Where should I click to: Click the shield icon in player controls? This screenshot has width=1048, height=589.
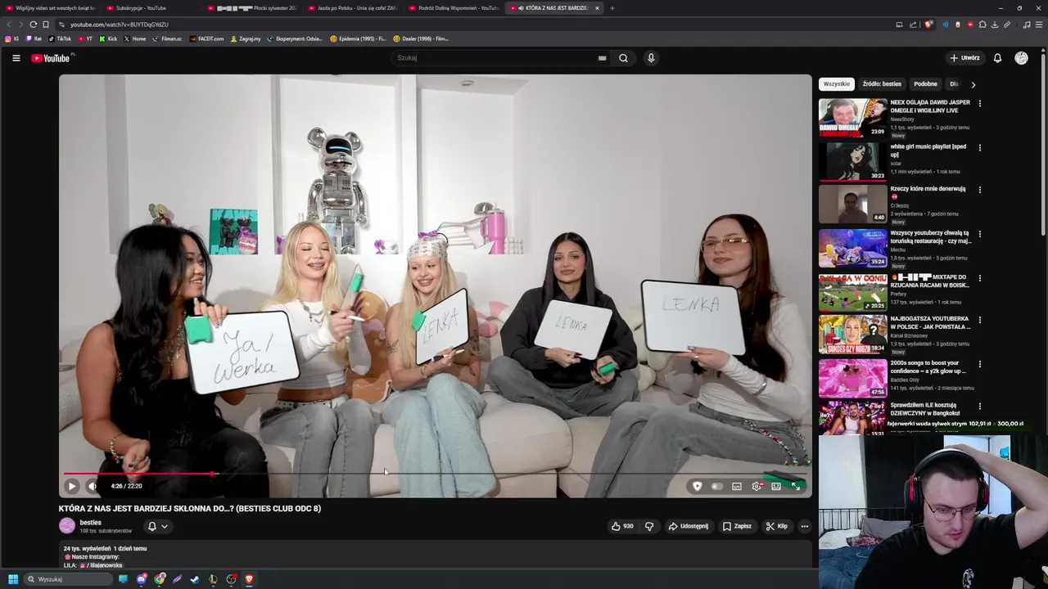(697, 486)
